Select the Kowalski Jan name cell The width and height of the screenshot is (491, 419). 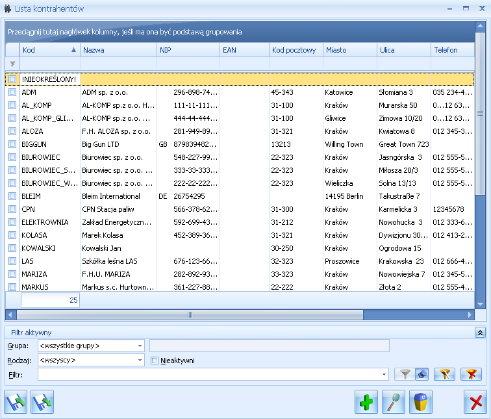(118, 248)
